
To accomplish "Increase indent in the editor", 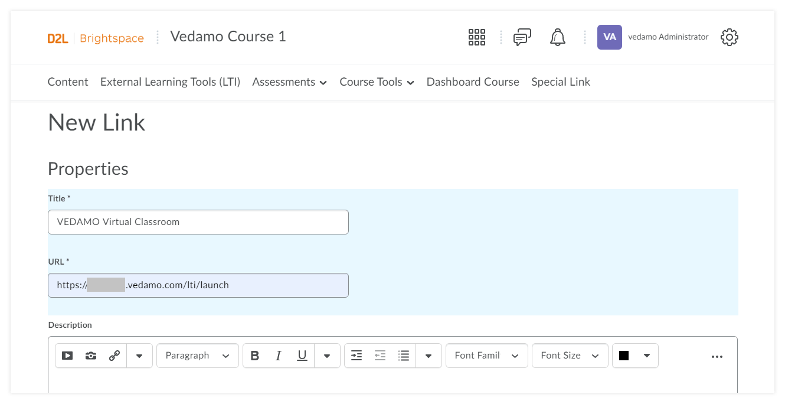I will pyautogui.click(x=356, y=356).
